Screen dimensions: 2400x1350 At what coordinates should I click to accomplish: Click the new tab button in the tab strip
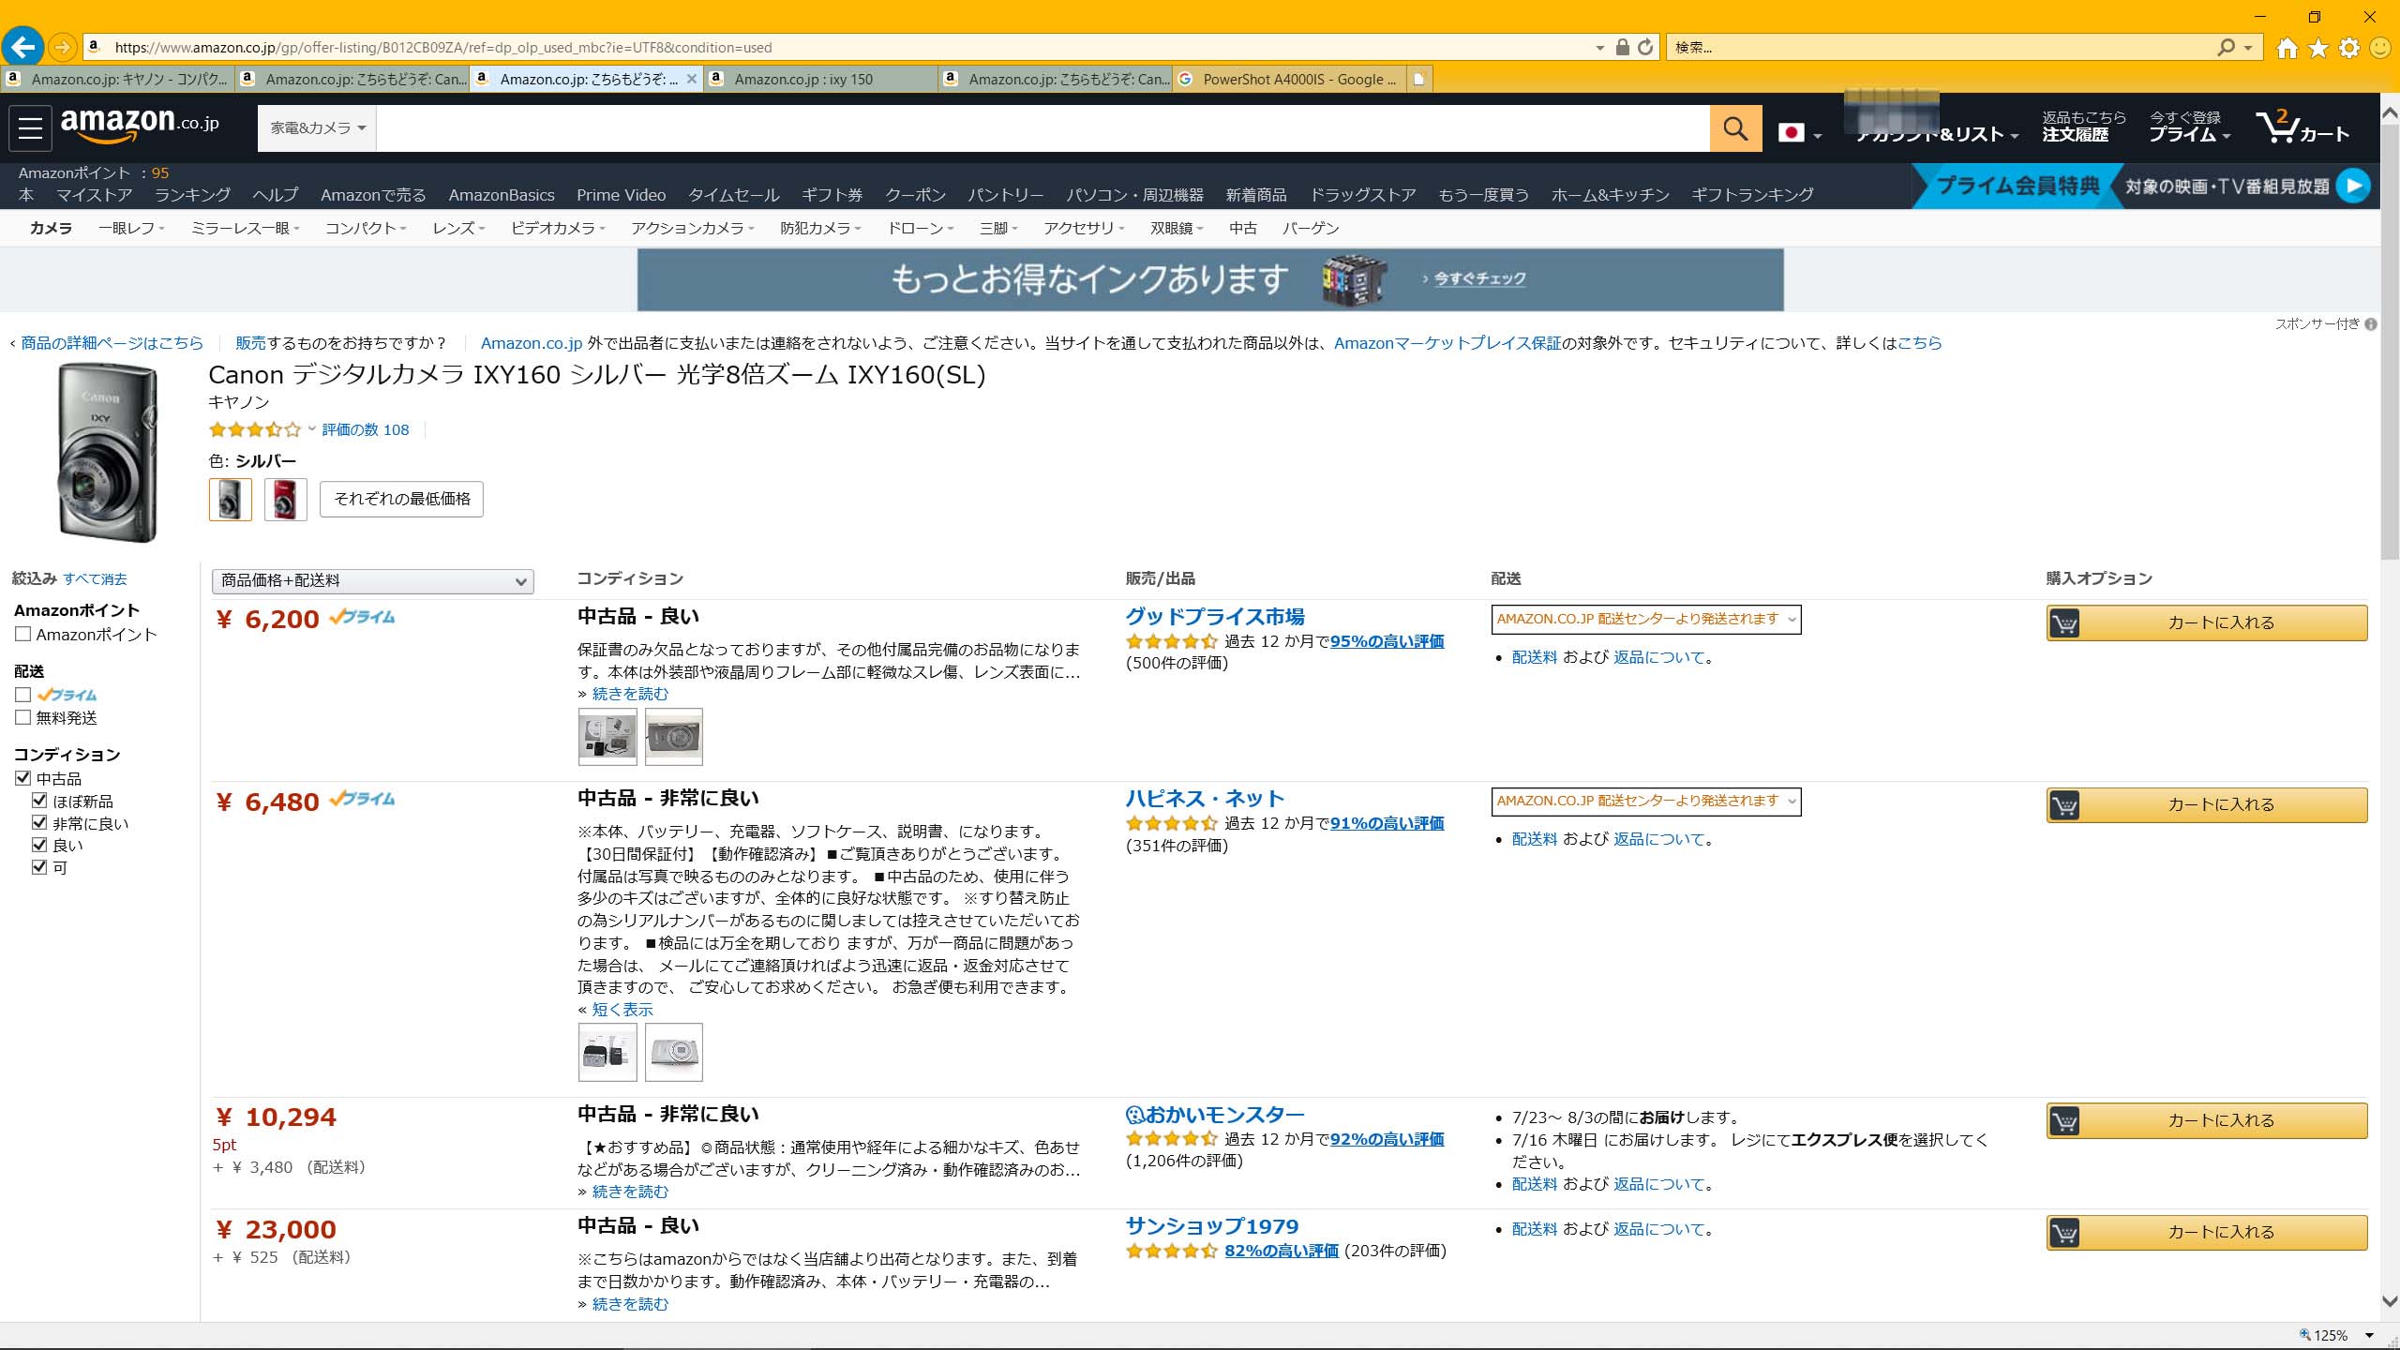1419,79
